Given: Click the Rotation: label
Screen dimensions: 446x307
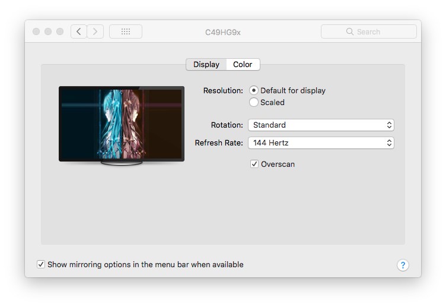Looking at the screenshot, I should (x=227, y=125).
